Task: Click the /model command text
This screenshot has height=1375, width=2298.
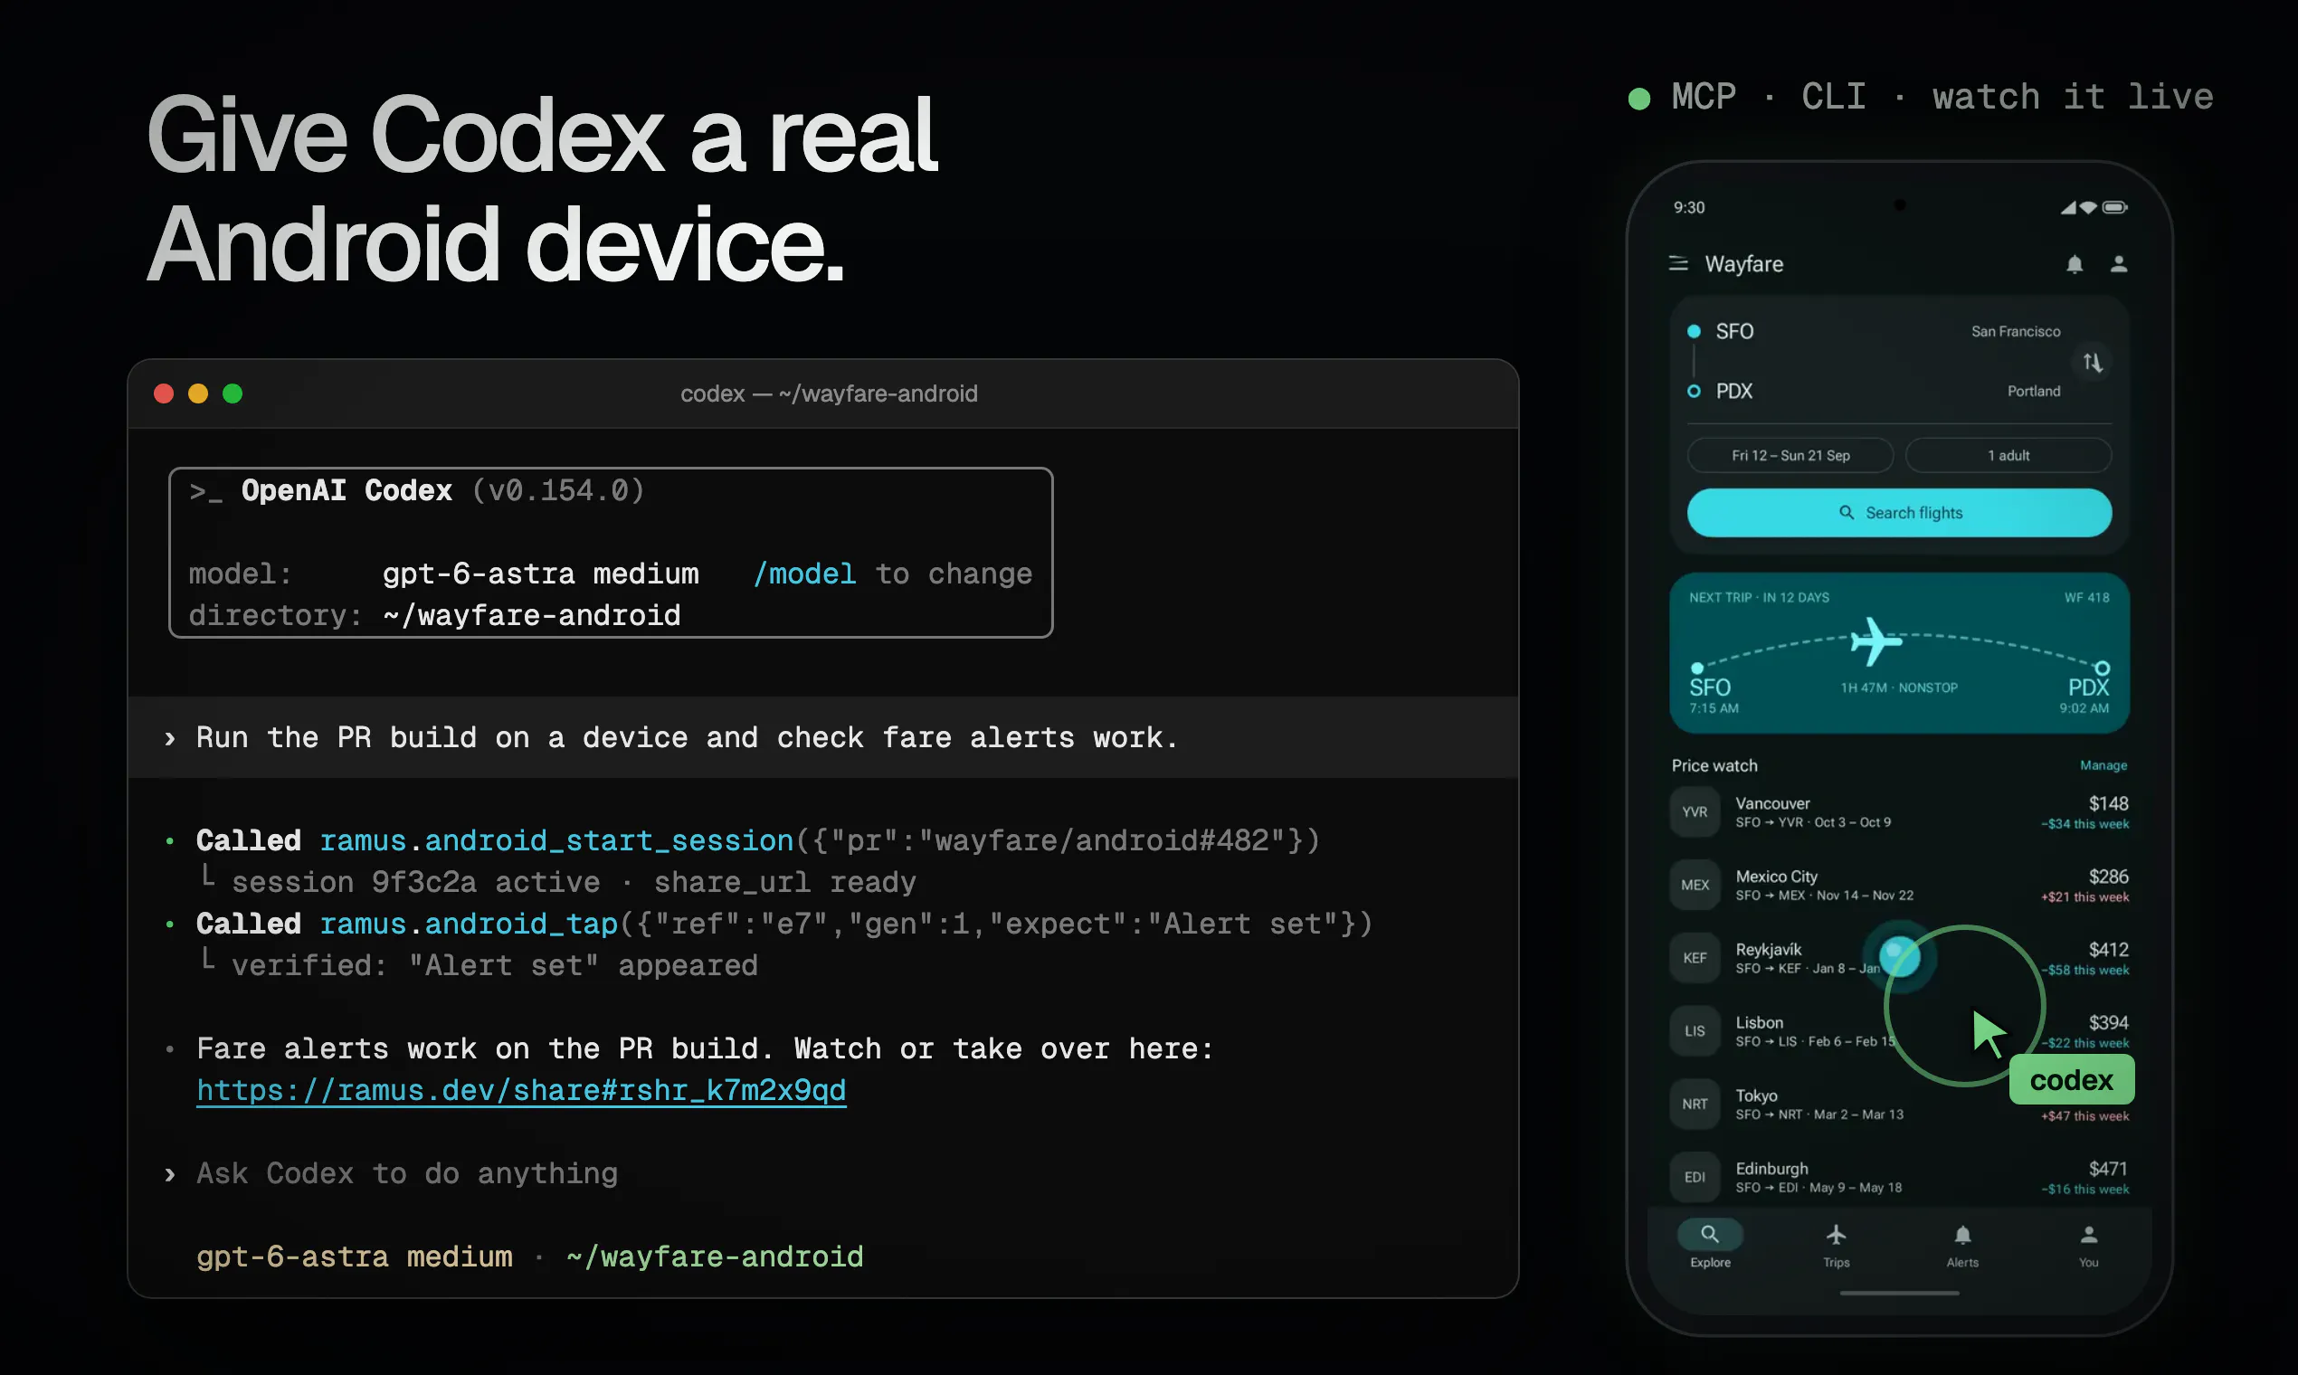Action: click(x=804, y=574)
